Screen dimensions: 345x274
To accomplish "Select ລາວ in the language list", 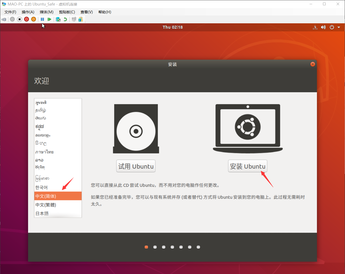I will click(x=58, y=160).
